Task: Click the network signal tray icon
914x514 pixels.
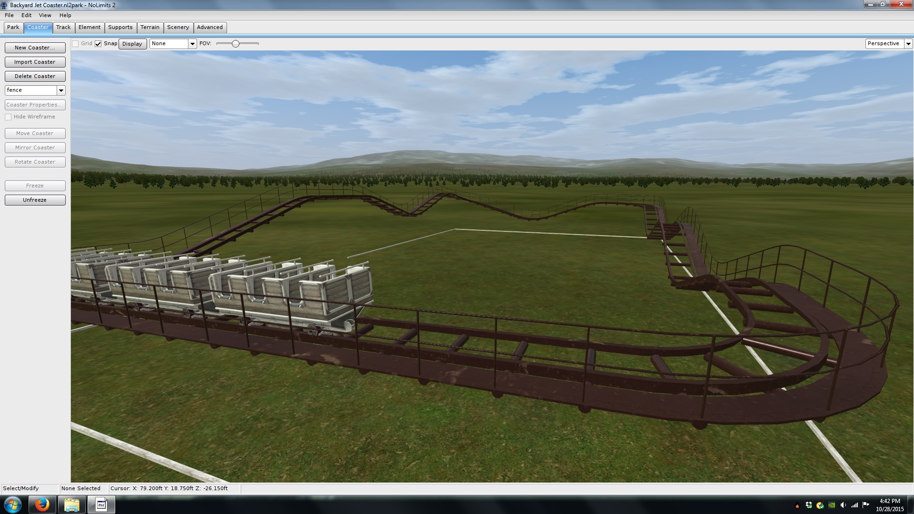Action: 854,505
